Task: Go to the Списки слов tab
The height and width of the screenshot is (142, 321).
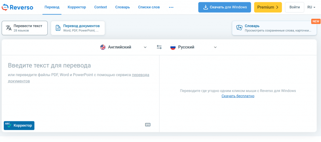Action: point(149,7)
